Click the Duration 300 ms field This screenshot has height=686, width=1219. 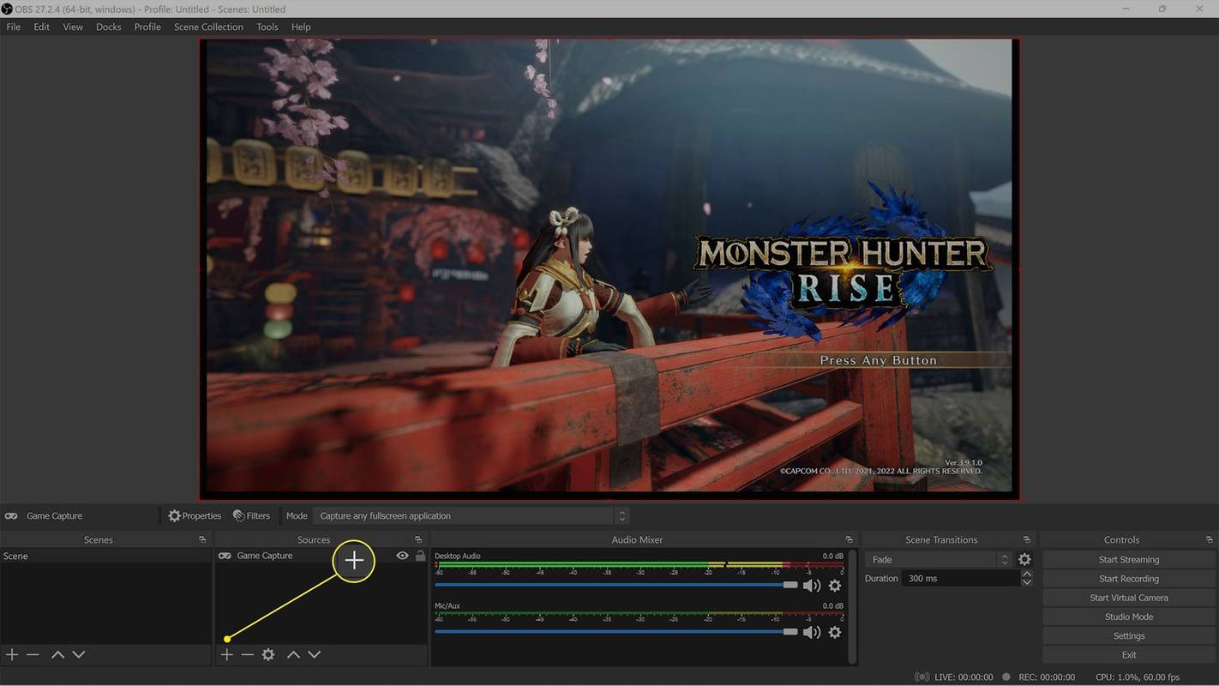[x=960, y=579]
